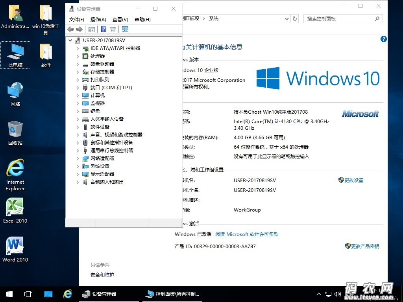Viewport: 403px width, 302px height.
Task: Click the volume speaker tray icon
Action: pos(337,294)
